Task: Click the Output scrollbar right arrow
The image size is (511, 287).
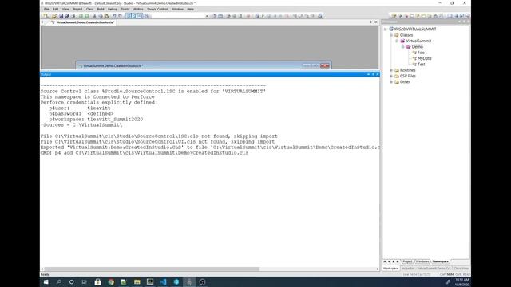Action: point(378,269)
